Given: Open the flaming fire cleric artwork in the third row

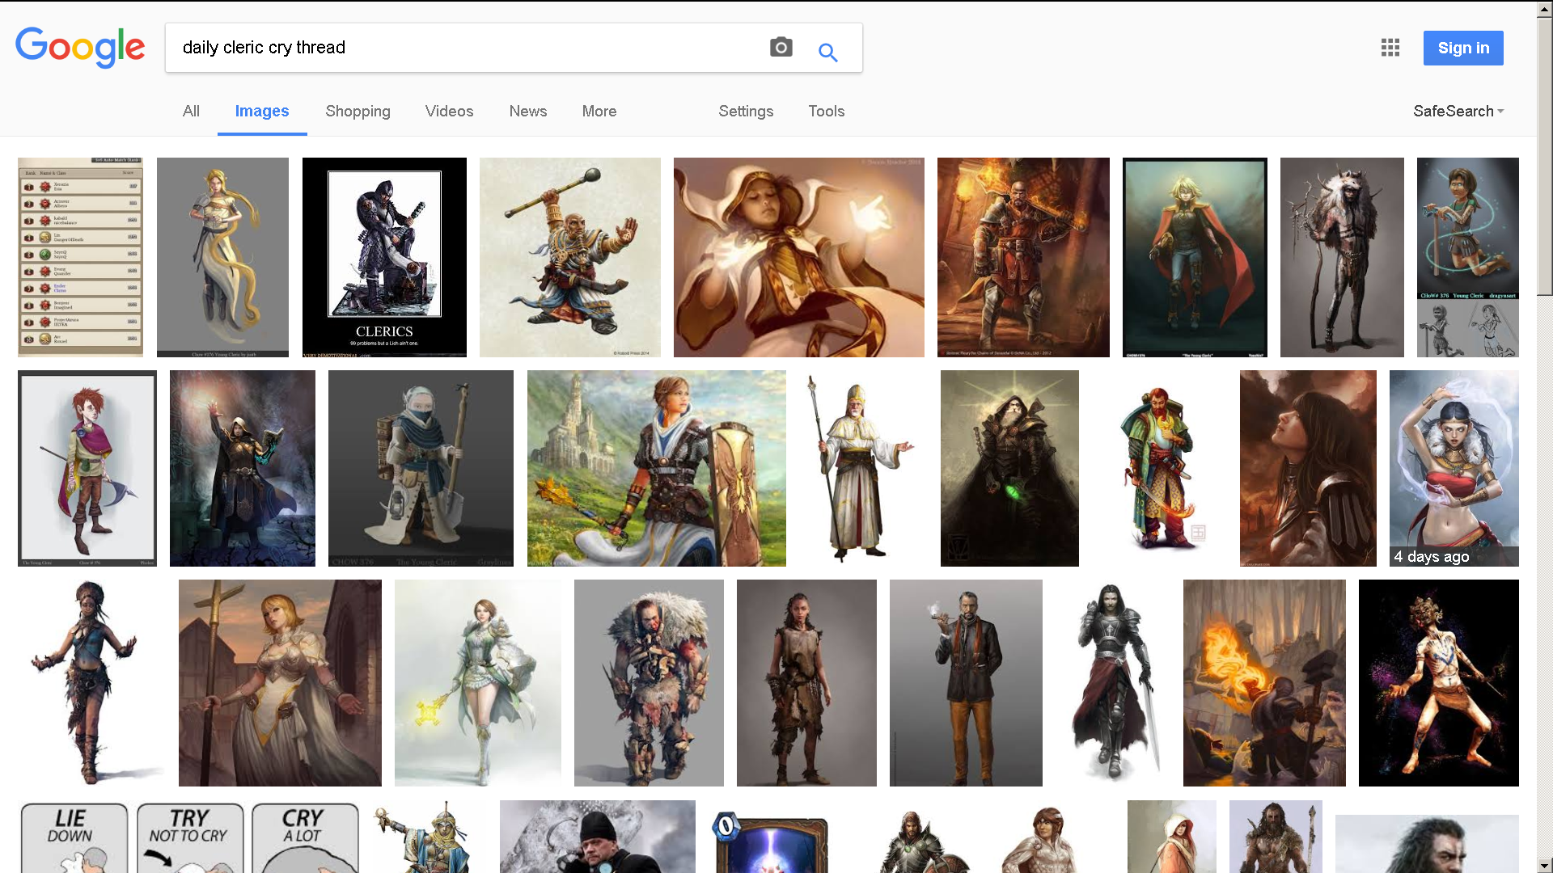Looking at the screenshot, I should click(x=1263, y=682).
